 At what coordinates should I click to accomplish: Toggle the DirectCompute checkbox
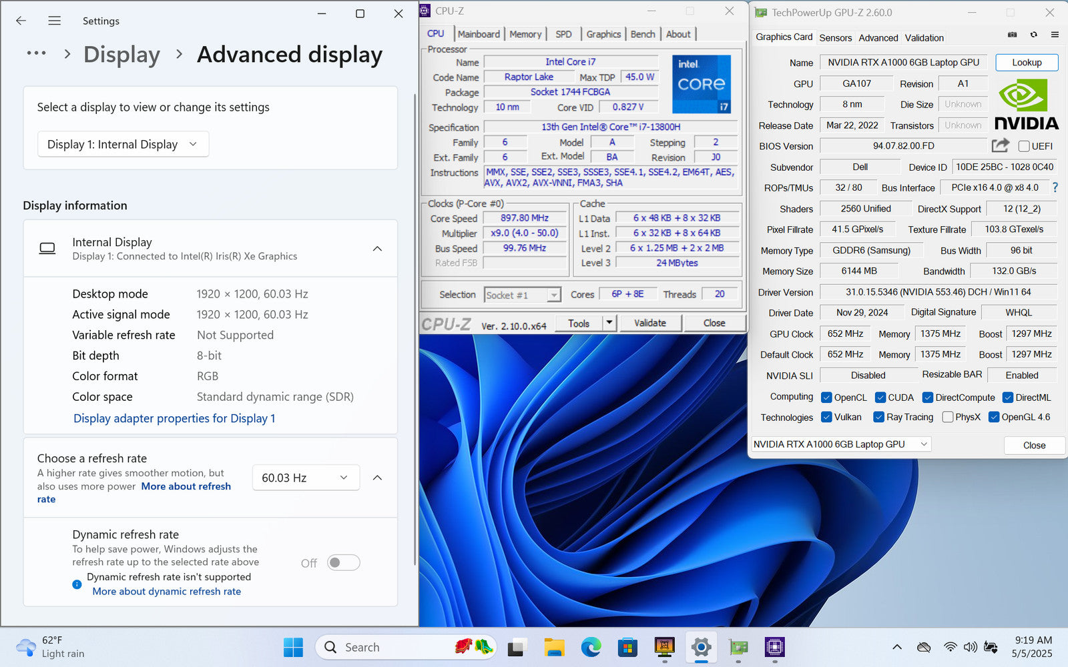(928, 398)
